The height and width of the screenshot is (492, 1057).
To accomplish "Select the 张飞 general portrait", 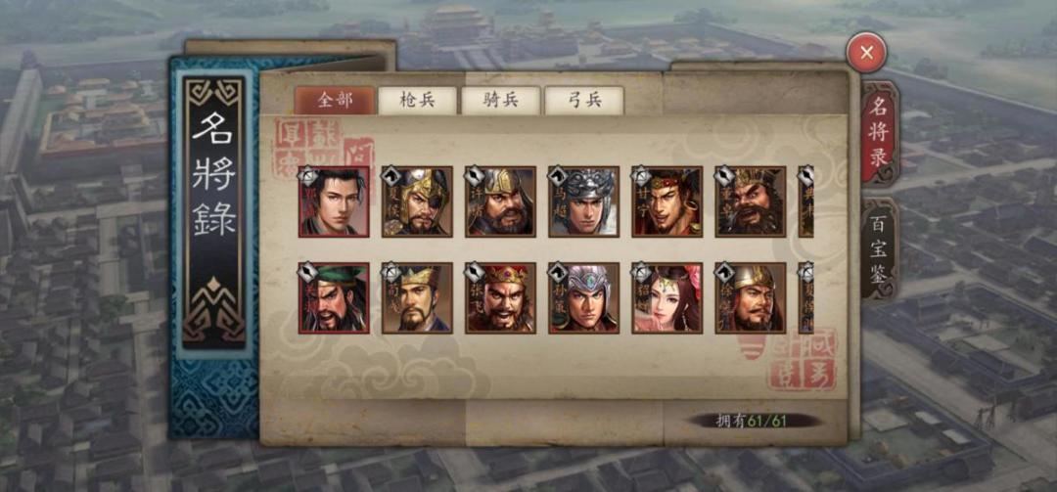I will (x=500, y=298).
